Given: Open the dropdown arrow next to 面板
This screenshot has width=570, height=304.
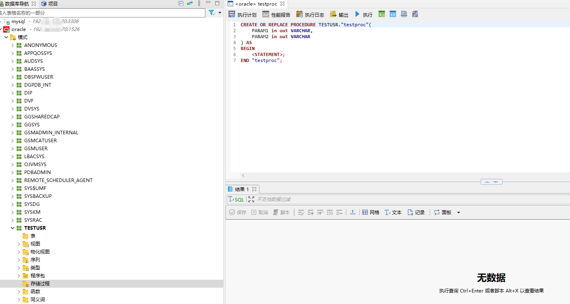Looking at the screenshot, I should coord(458,213).
